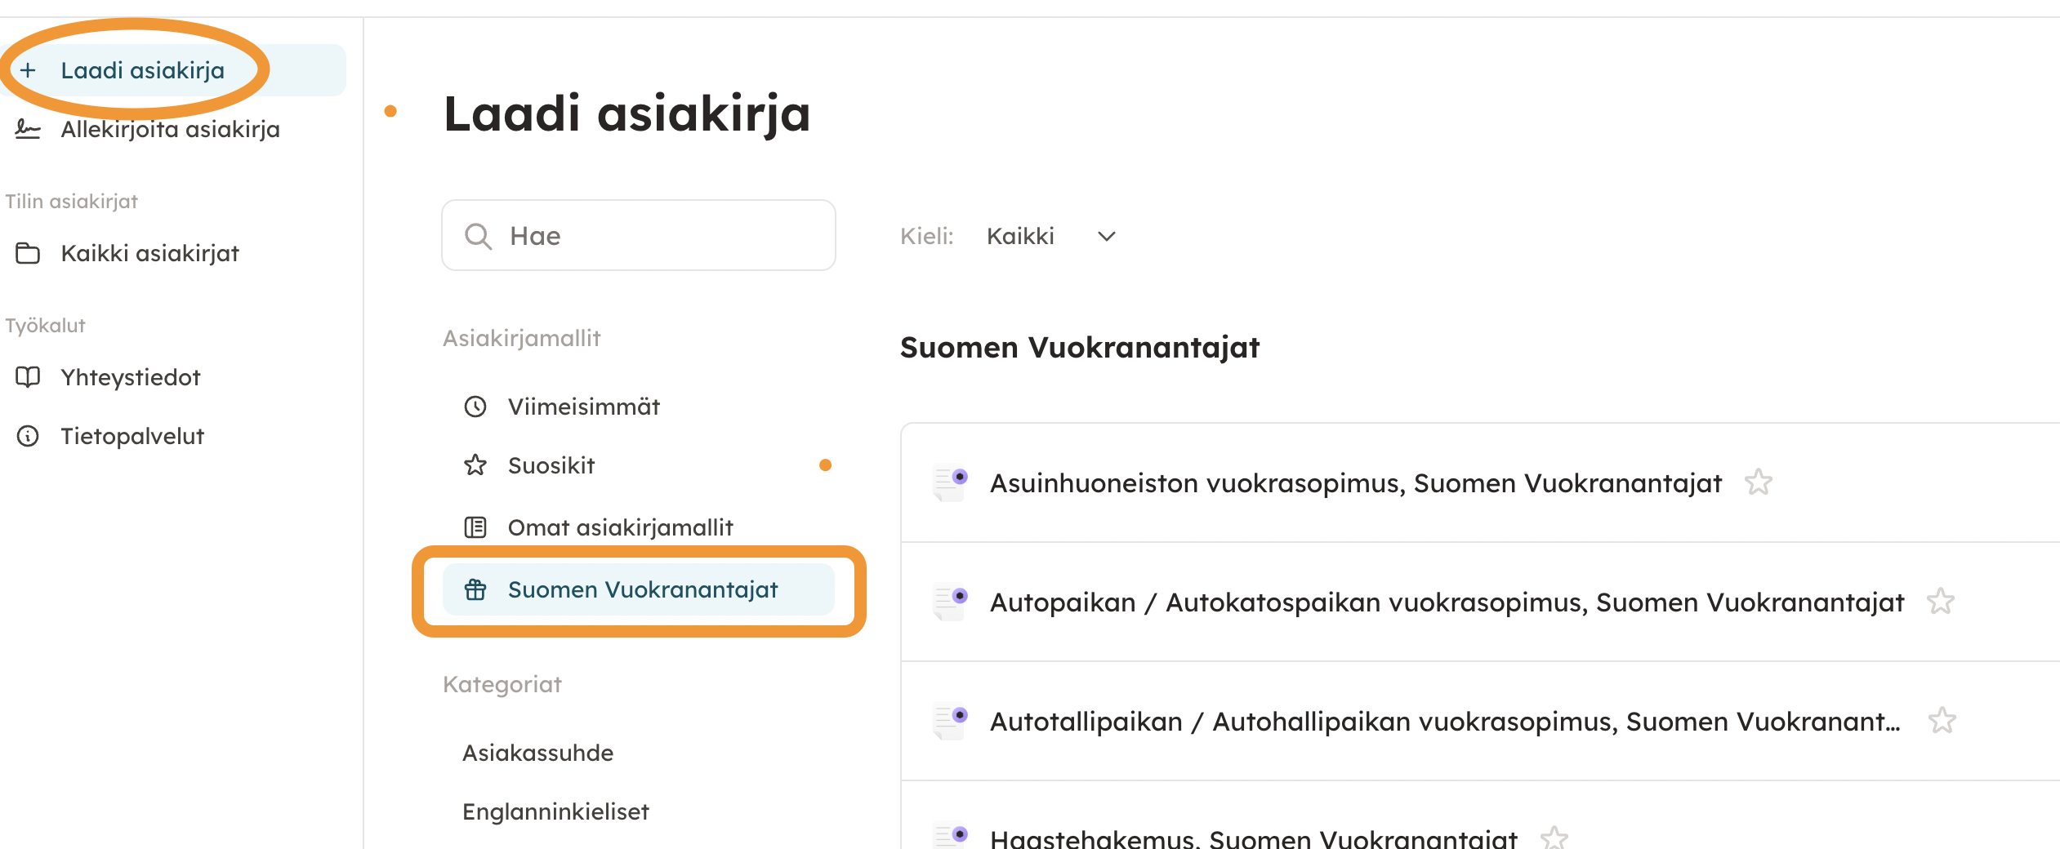
Task: Click the info icon next to Tietopalvelut
Action: click(28, 436)
